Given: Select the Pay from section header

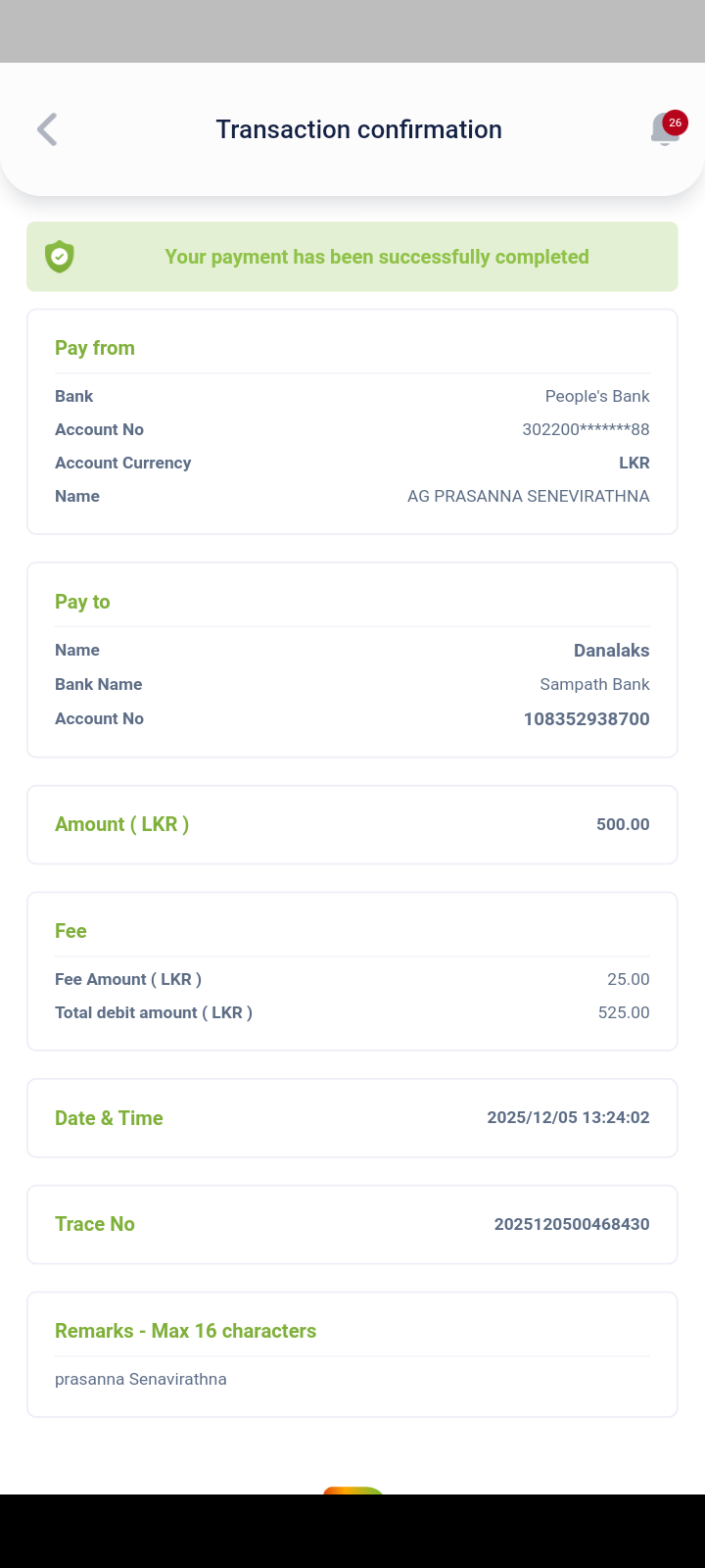Looking at the screenshot, I should 95,348.
